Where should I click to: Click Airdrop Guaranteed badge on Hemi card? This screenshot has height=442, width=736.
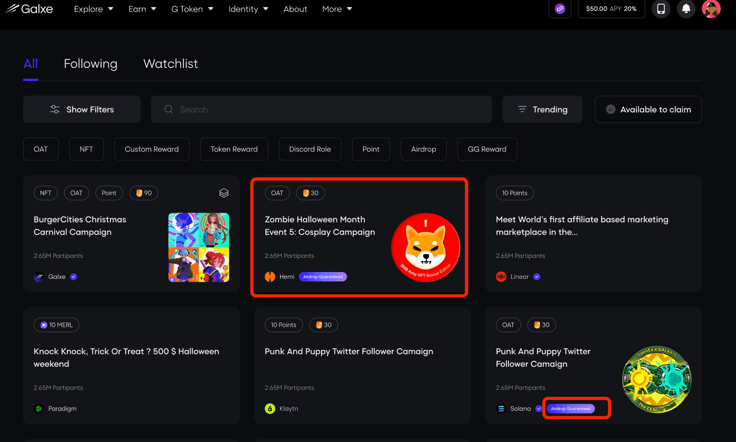click(323, 277)
